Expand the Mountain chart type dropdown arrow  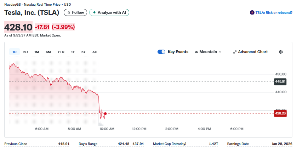(x=220, y=52)
